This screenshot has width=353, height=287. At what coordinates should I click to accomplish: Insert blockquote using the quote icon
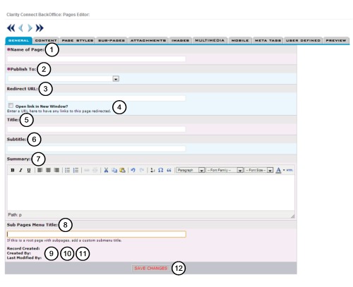(x=169, y=170)
